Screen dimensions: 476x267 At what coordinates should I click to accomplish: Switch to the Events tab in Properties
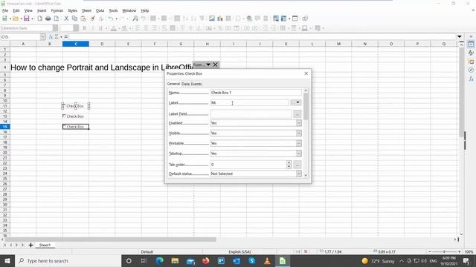point(196,84)
